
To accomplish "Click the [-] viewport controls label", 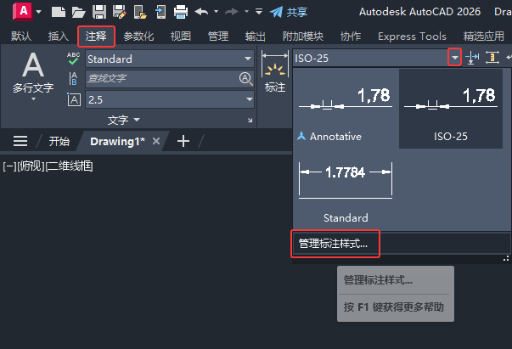I will pyautogui.click(x=9, y=166).
